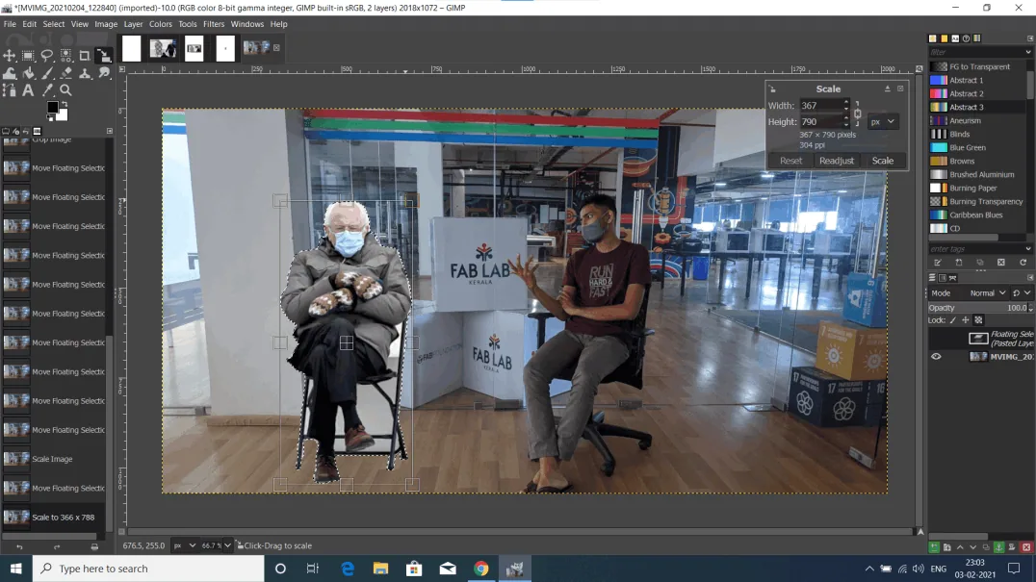Click the Width input field
Image resolution: width=1036 pixels, height=582 pixels.
(820, 106)
